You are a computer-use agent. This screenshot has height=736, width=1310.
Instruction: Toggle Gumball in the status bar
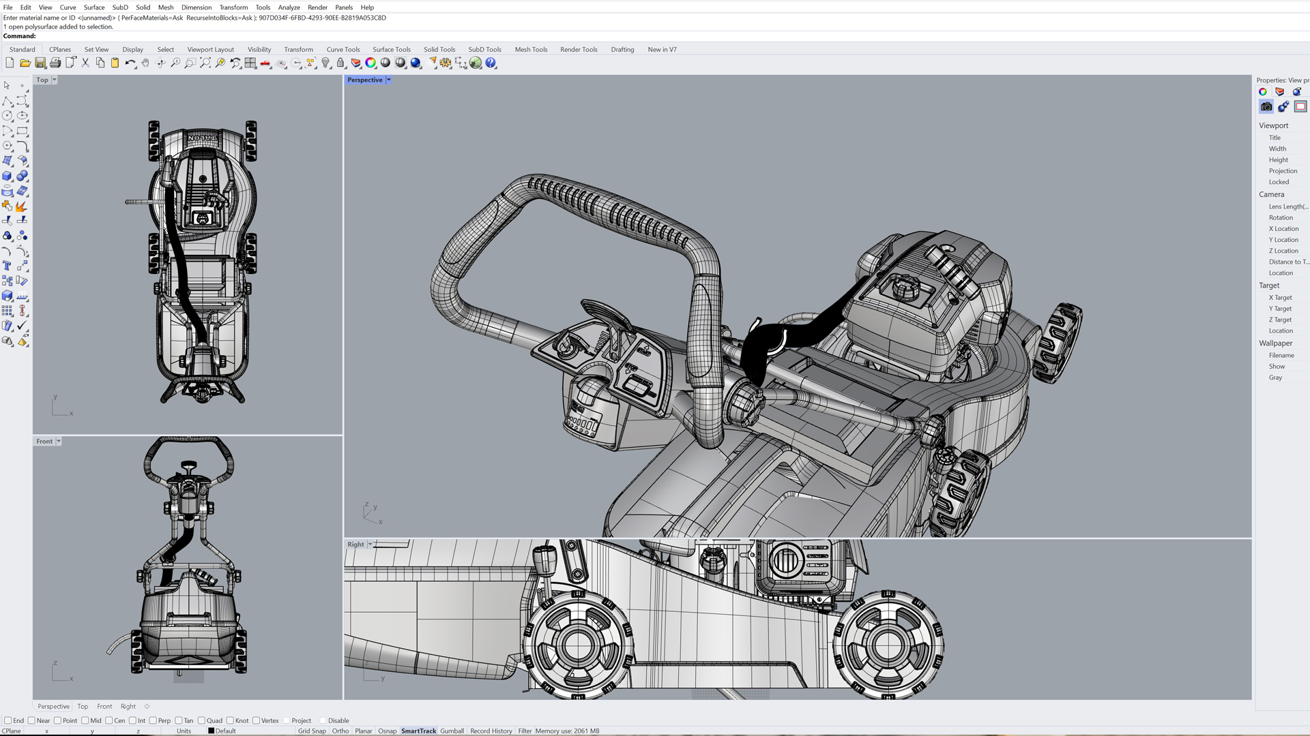(x=452, y=731)
